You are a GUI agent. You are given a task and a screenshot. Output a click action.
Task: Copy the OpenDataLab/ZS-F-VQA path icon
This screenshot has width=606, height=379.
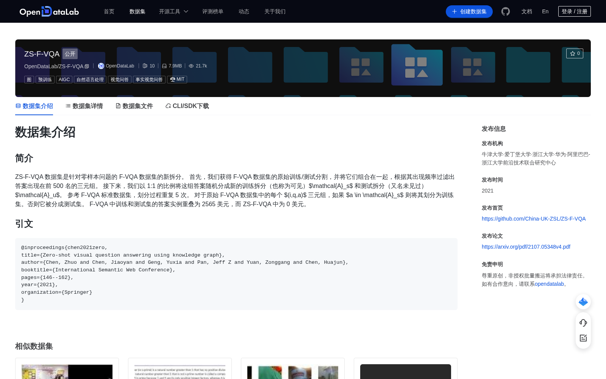point(87,66)
